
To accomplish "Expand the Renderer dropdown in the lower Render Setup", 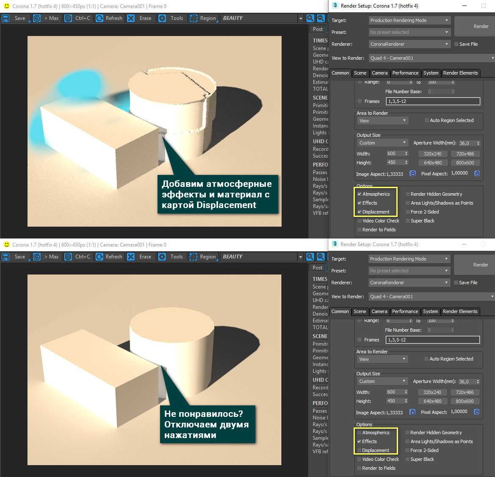I will tap(409, 283).
